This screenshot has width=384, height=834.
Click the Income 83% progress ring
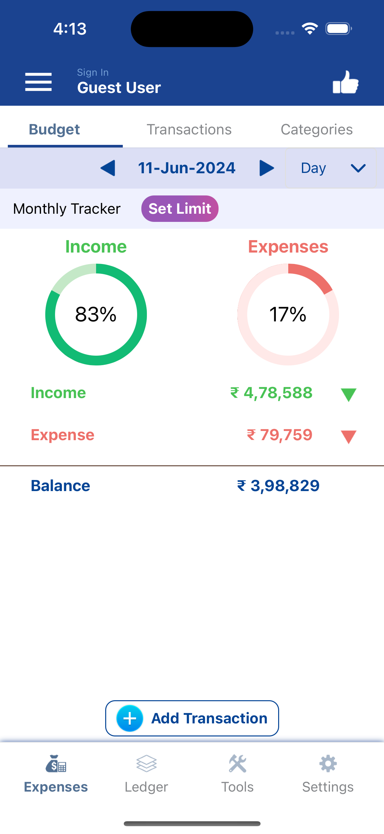(96, 314)
